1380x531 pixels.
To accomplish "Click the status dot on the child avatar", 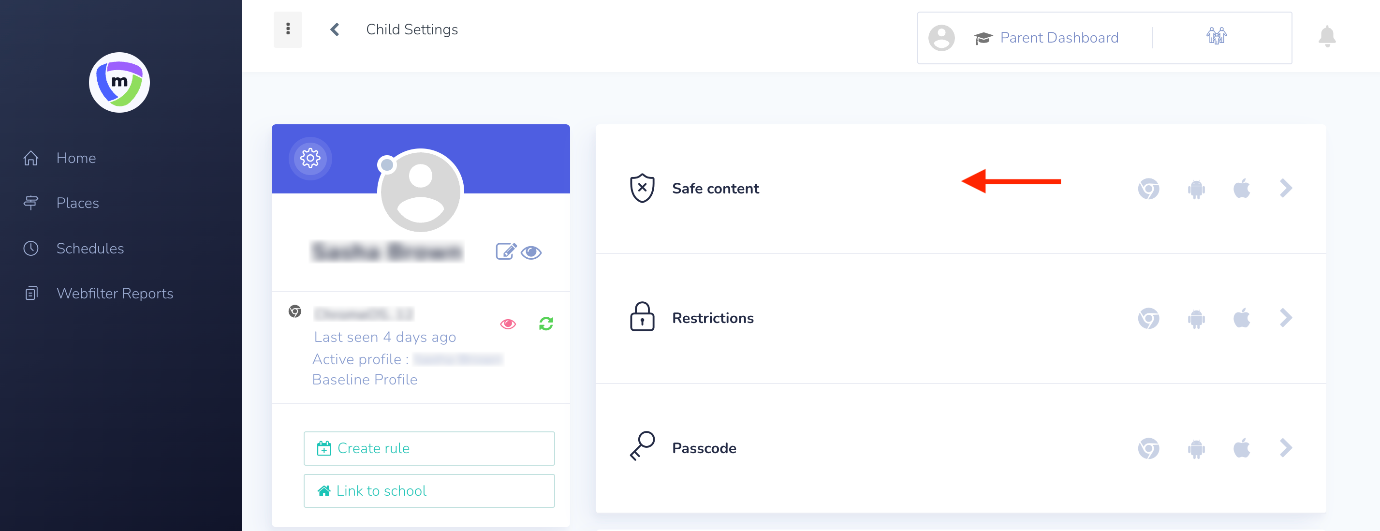I will 386,164.
